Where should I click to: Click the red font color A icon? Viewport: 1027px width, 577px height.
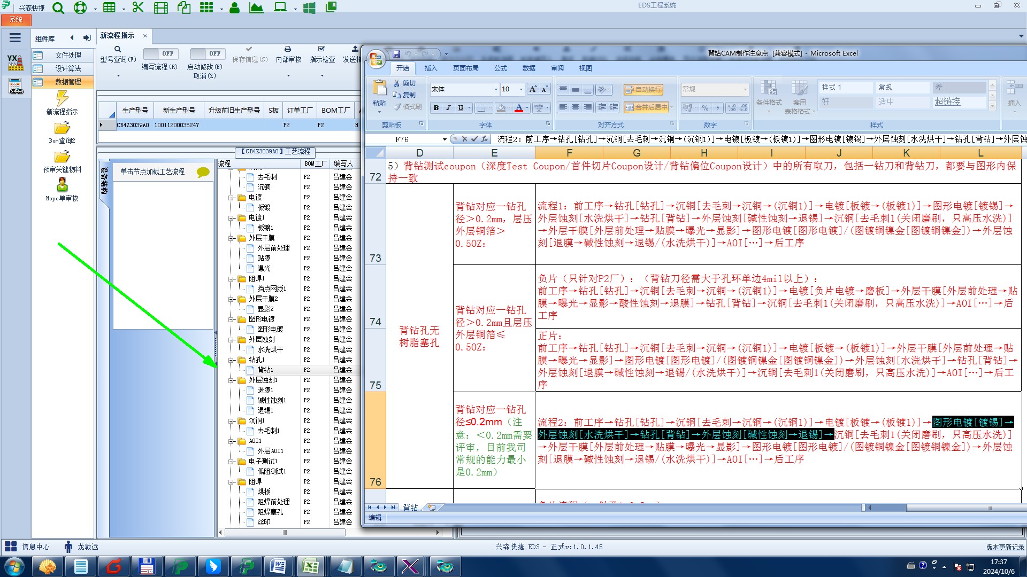click(x=518, y=108)
